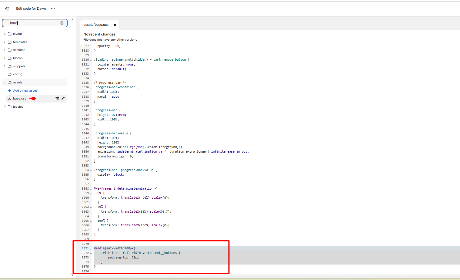Fold the @keyframes block at line 3558

click(91, 189)
